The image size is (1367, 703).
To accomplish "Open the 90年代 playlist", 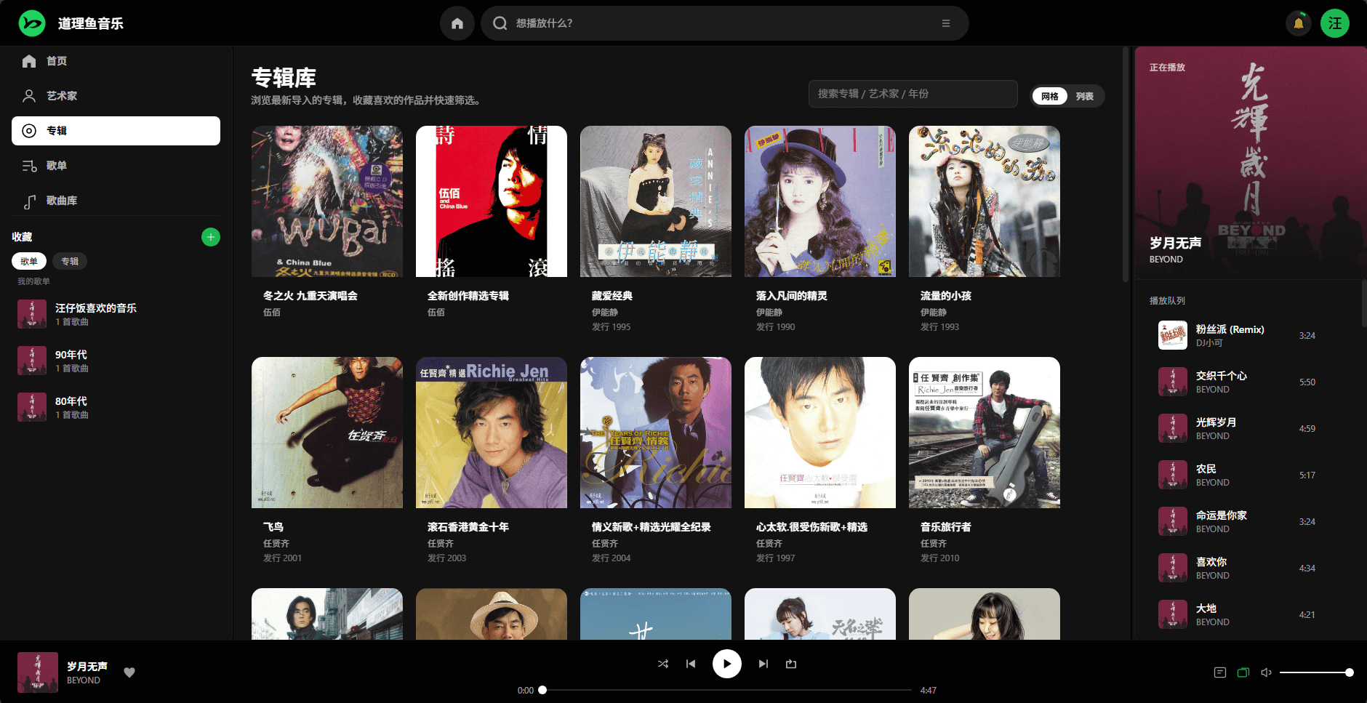I will (71, 361).
